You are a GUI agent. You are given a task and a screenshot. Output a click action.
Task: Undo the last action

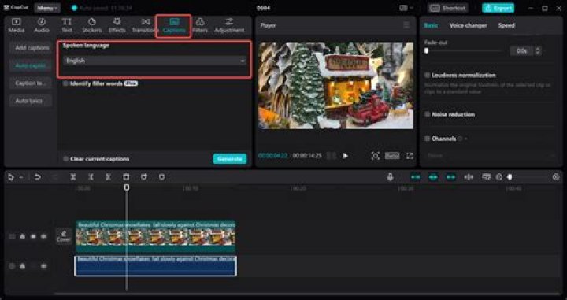click(x=37, y=176)
